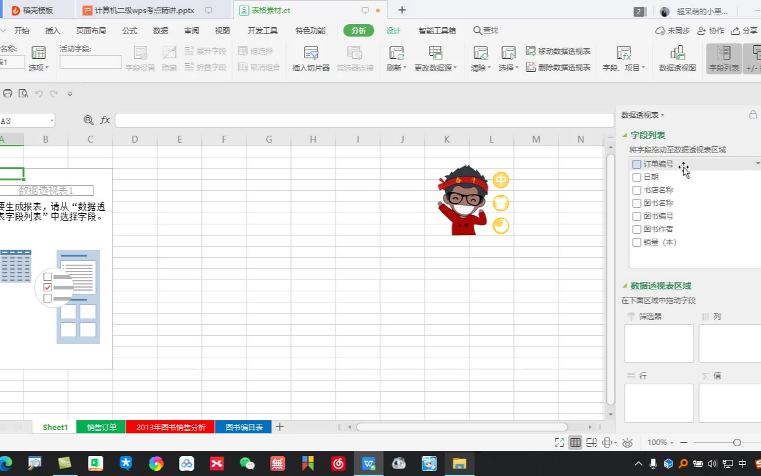Viewport: 761px width, 476px height.
Task: Toggle the 字段列表 (Field List) button
Action: (x=724, y=59)
